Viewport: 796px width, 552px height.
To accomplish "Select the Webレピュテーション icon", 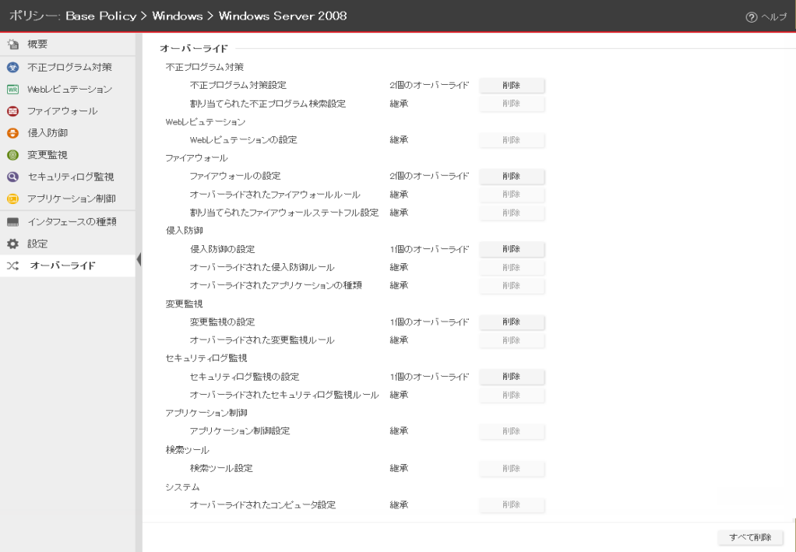I will [x=12, y=89].
